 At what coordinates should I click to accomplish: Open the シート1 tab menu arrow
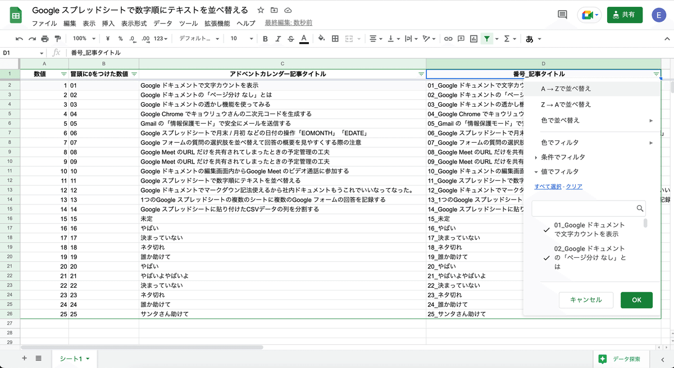click(88, 358)
